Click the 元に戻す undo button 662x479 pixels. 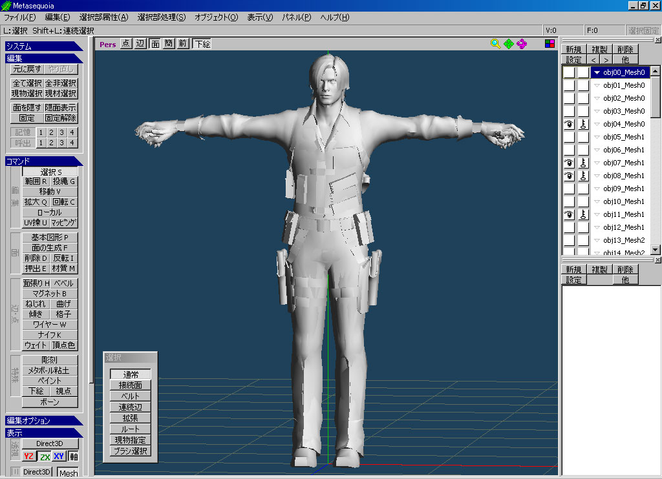(27, 68)
